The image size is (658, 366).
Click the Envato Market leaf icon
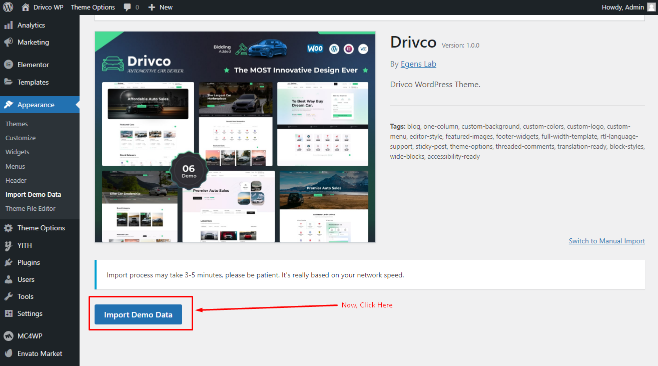8,353
